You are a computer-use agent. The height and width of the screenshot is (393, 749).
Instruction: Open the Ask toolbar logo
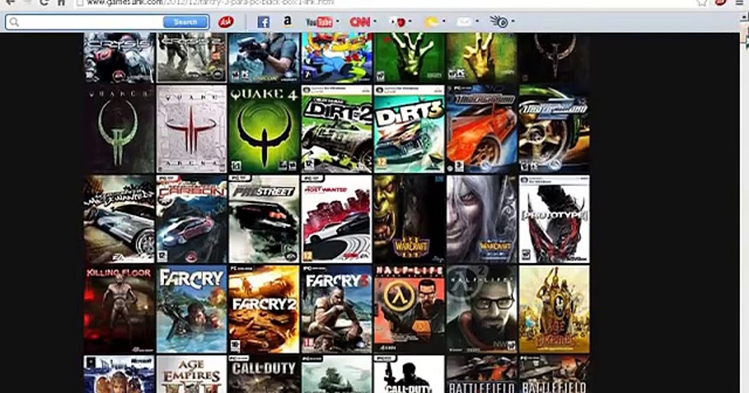tap(225, 22)
